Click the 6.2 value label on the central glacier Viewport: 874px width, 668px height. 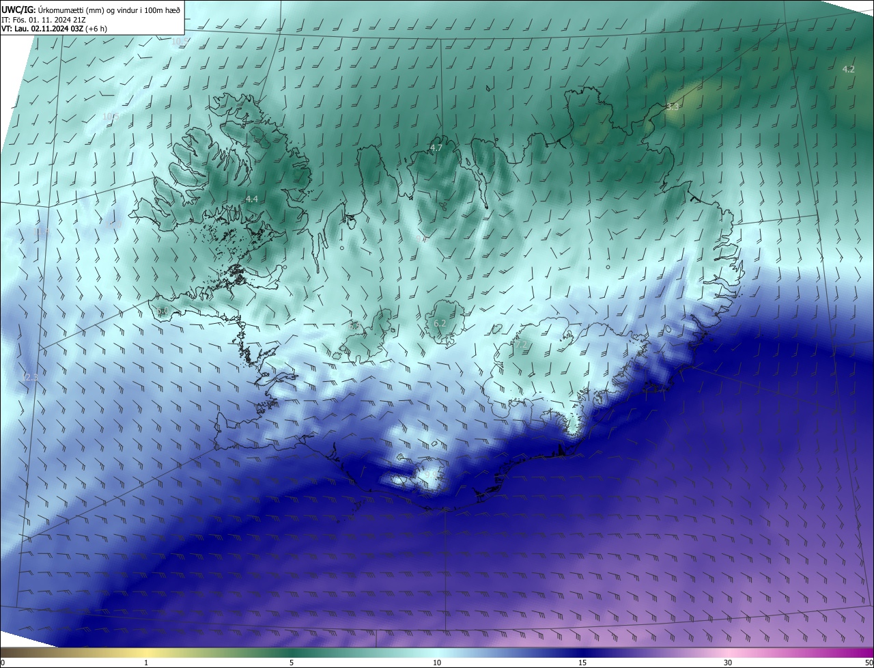pyautogui.click(x=440, y=323)
